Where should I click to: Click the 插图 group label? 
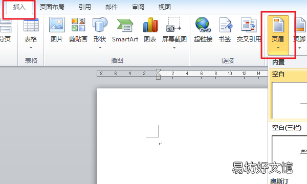pos(117,61)
